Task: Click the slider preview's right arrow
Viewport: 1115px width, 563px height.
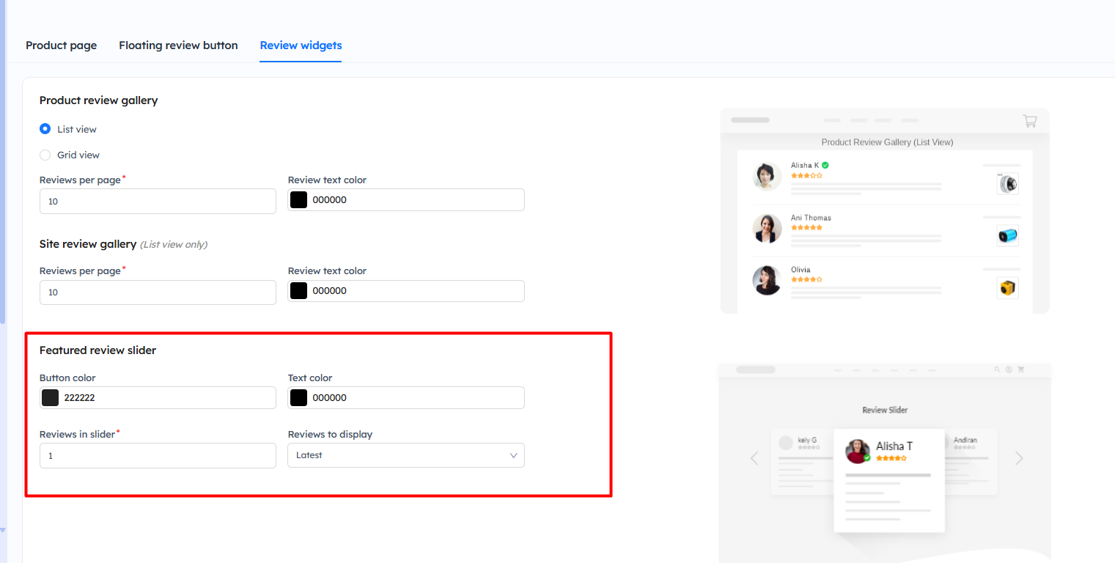Action: click(1018, 458)
